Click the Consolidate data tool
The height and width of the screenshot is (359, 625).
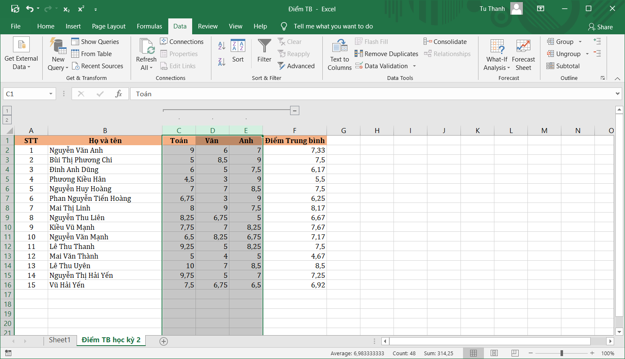[445, 41]
